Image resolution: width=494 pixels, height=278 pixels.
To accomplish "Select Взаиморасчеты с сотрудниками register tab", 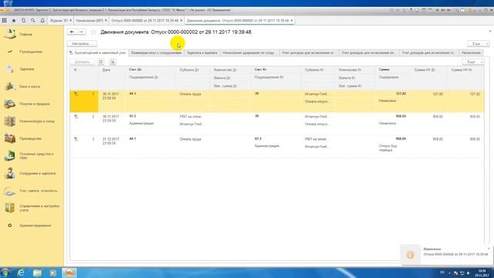I will tap(156, 53).
